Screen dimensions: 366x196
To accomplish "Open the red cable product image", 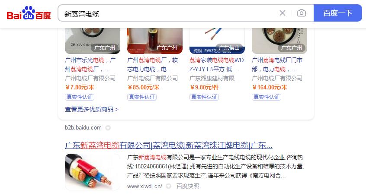I will (155, 41).
